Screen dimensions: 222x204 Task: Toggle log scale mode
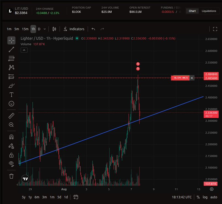205,197
